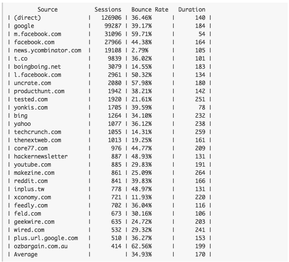Click boingboing.net in the table
Screen dimensions: 289x262
[37, 67]
